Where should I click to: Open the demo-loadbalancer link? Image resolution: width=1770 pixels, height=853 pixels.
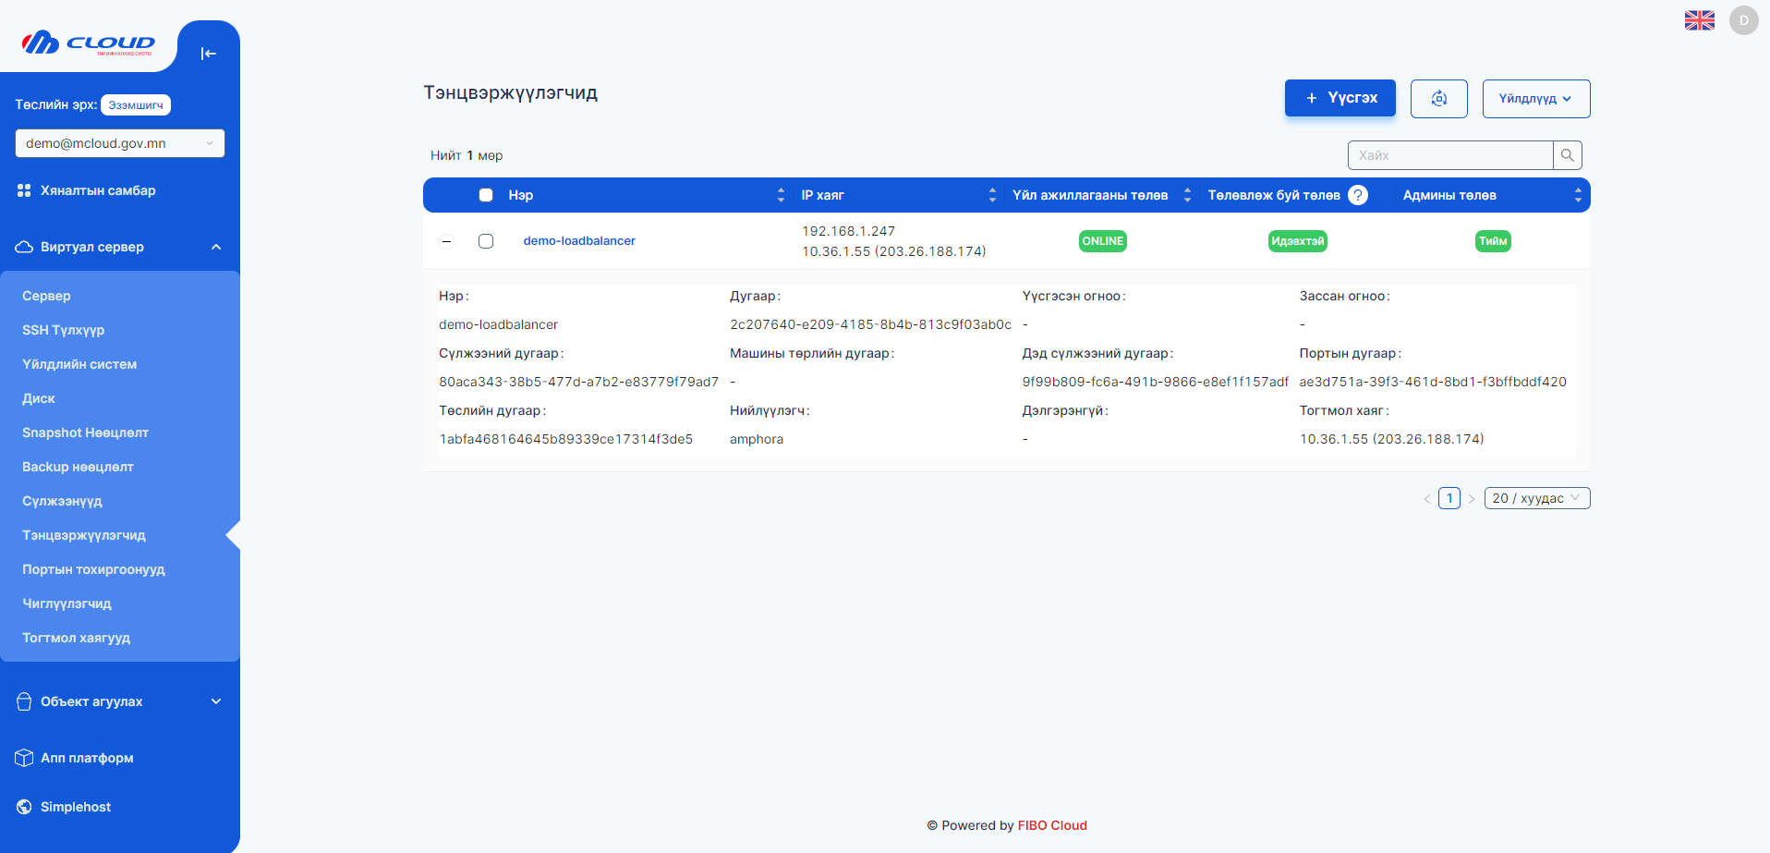click(579, 241)
